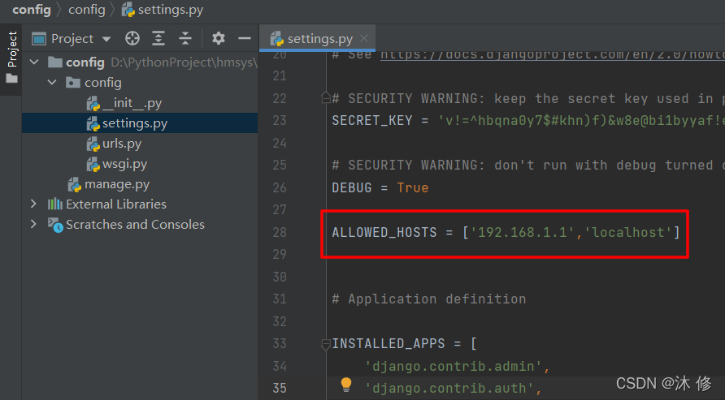725x400 pixels.
Task: Select the root config project row
Action: pos(140,62)
